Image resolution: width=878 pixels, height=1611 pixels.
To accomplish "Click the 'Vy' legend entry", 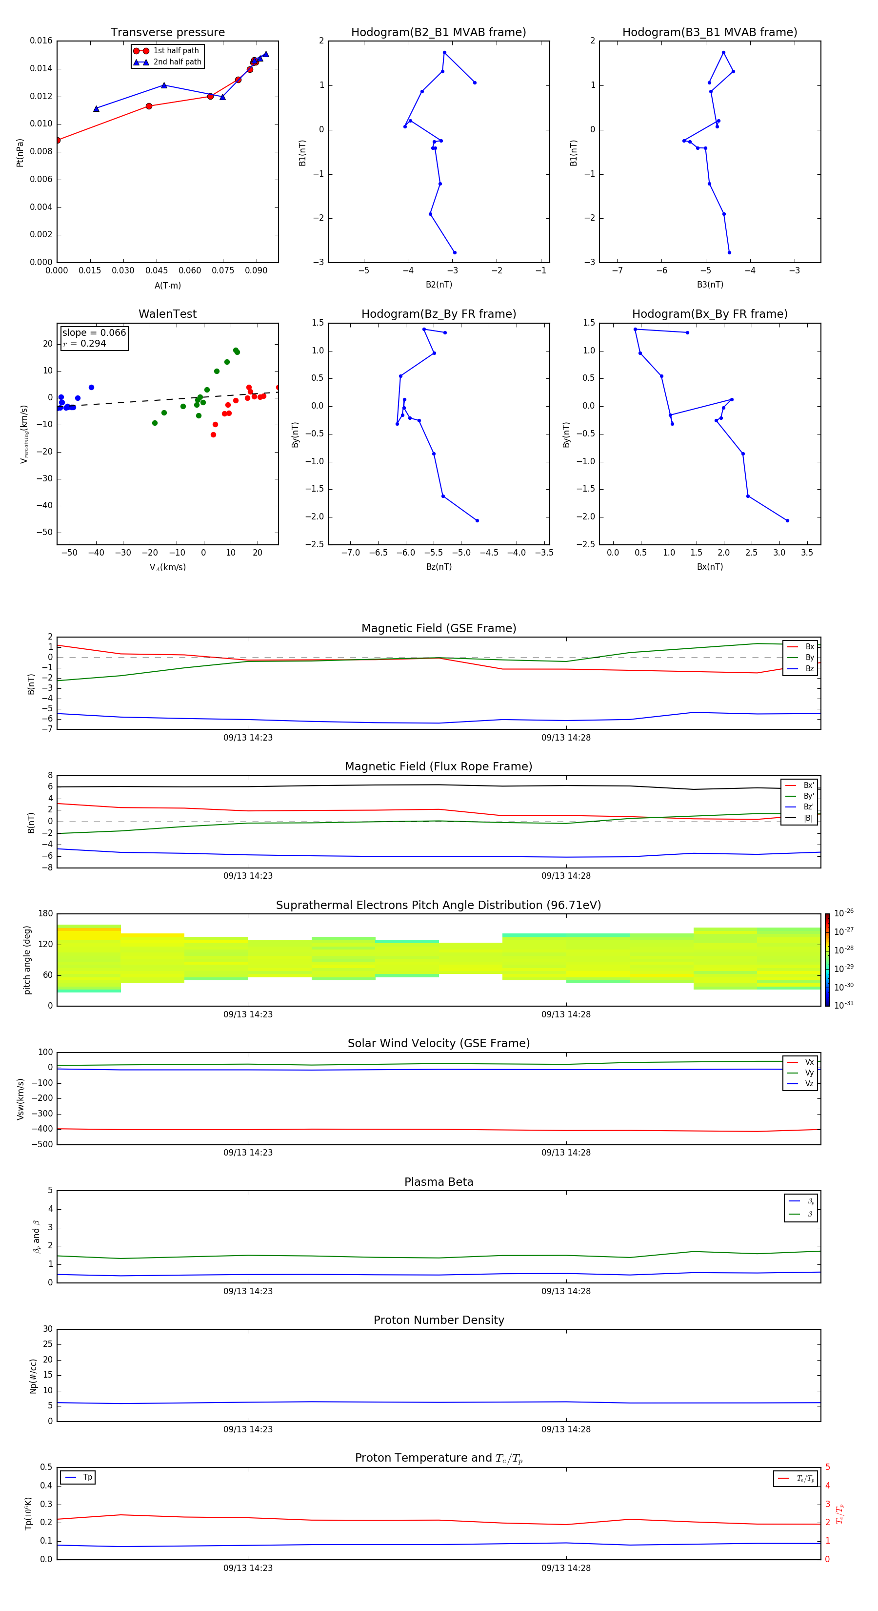I will [x=800, y=1073].
